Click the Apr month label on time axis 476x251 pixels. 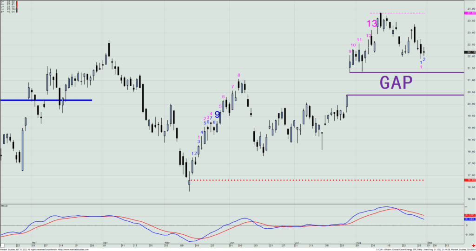coord(105,243)
